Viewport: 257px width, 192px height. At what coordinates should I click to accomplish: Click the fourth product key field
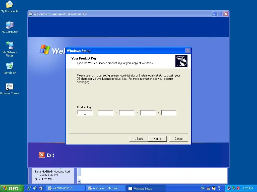[x=148, y=113]
